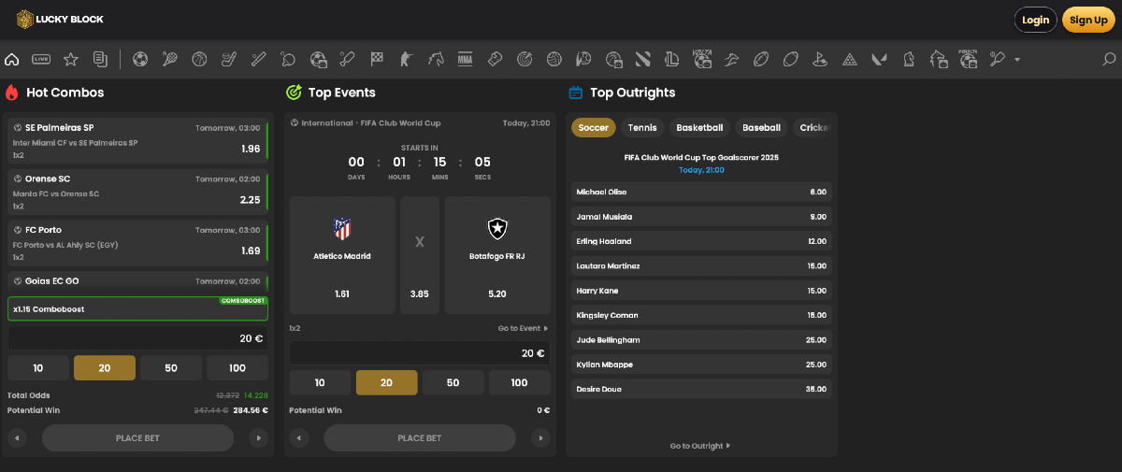The width and height of the screenshot is (1122, 472).
Task: Choose 20 stake in Top Events
Action: coord(386,382)
